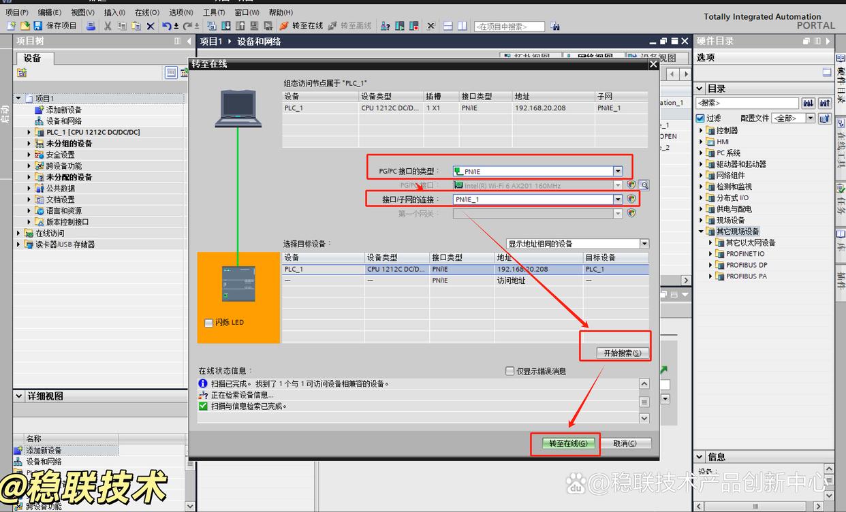
Task: Open the 编辑(E) menu
Action: [50, 12]
